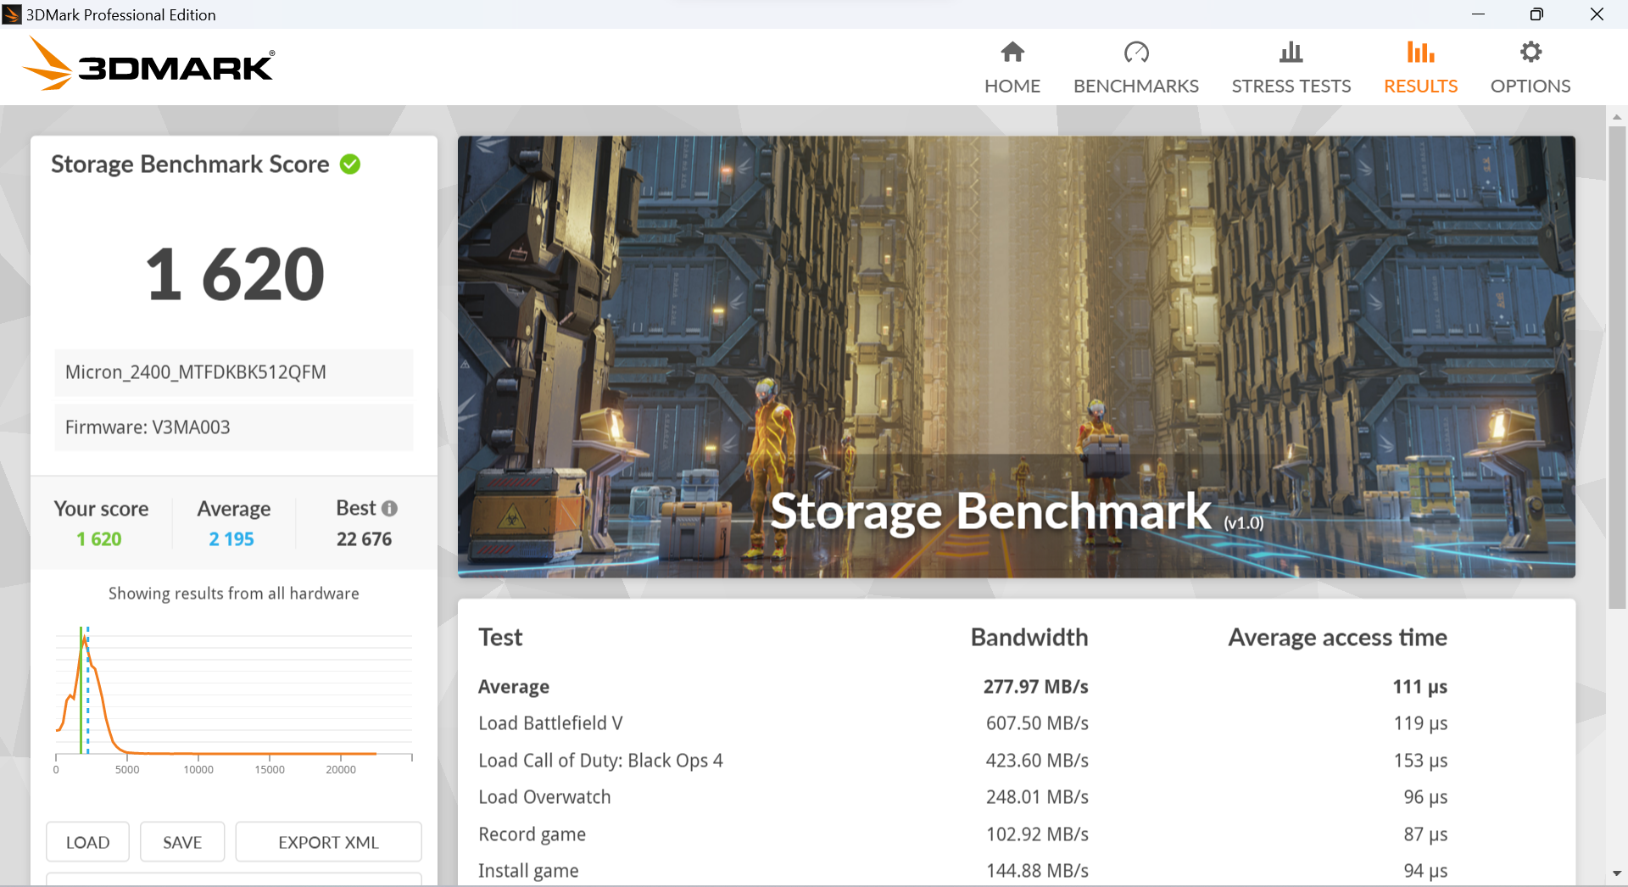This screenshot has height=887, width=1628.
Task: Restore down the 3DMark window
Action: click(1536, 14)
